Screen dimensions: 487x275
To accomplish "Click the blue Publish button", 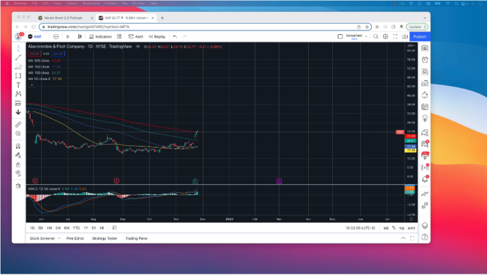I will coord(419,37).
